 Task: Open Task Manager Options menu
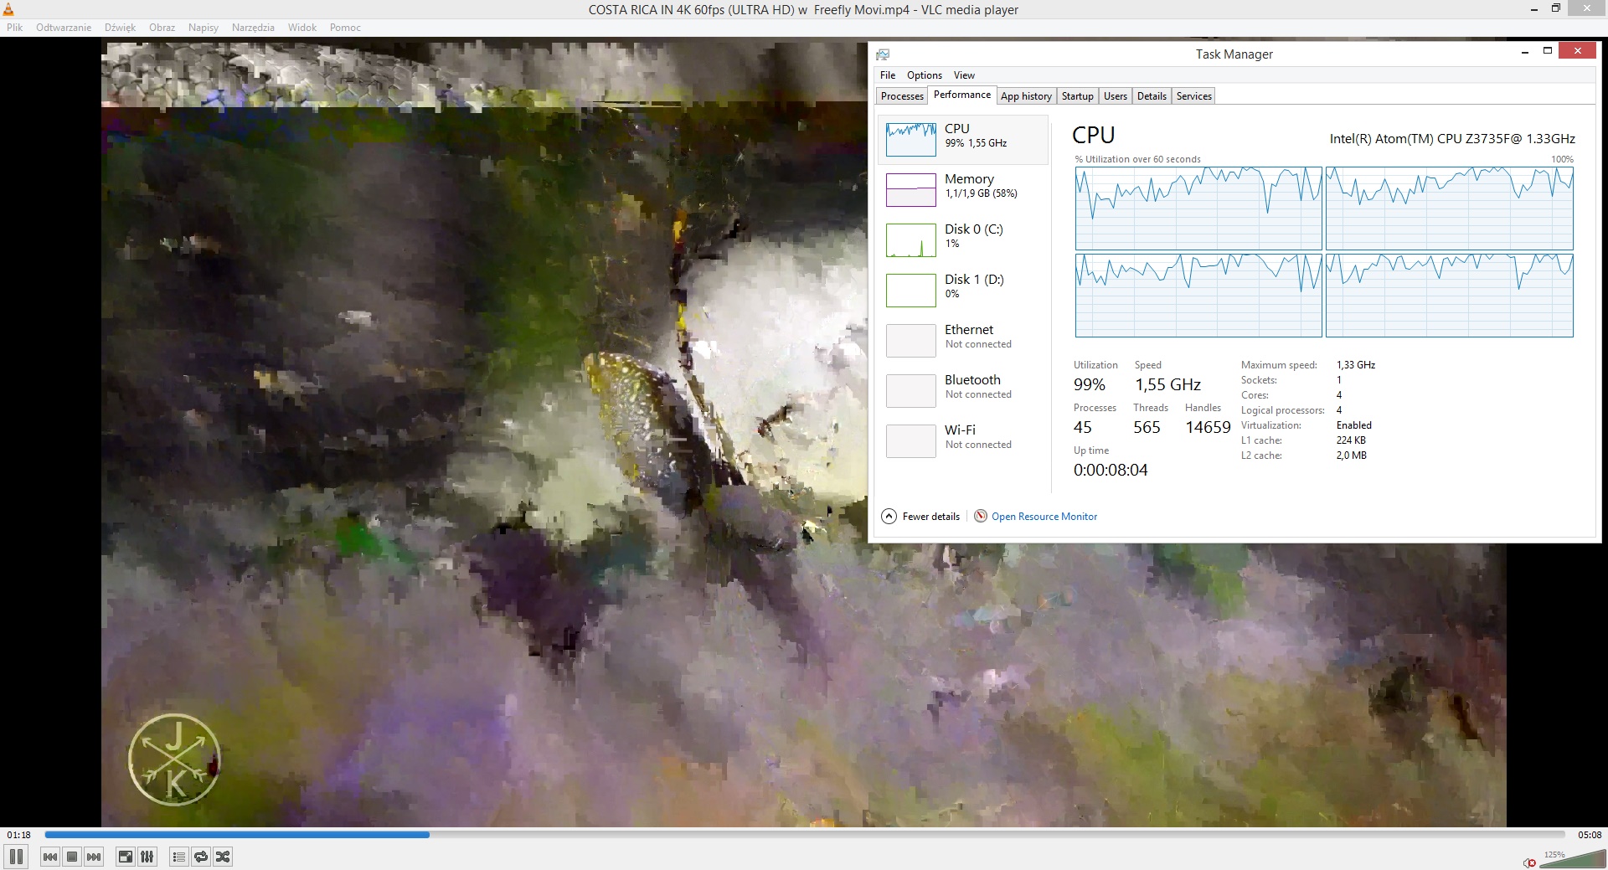(925, 75)
